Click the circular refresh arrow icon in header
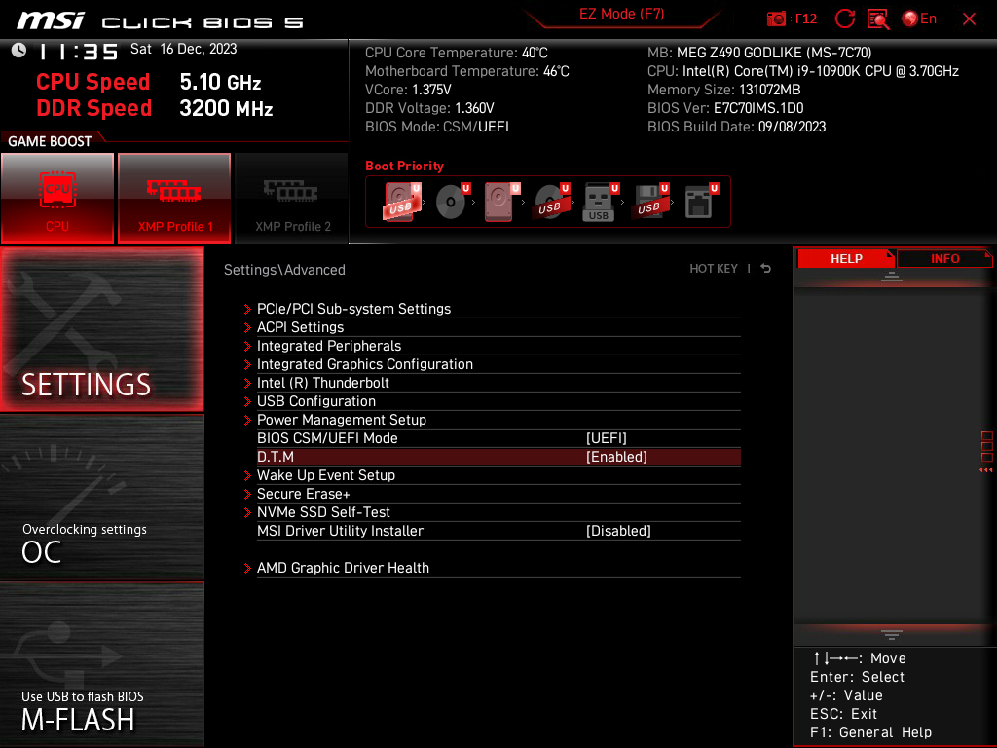Image resolution: width=997 pixels, height=748 pixels. pos(844,19)
